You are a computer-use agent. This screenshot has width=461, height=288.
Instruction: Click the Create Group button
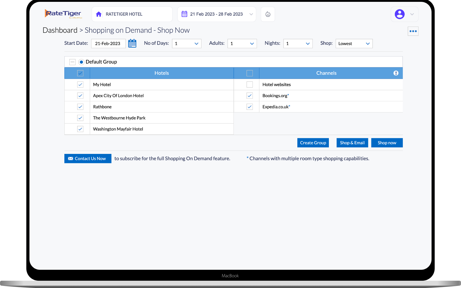tap(313, 143)
